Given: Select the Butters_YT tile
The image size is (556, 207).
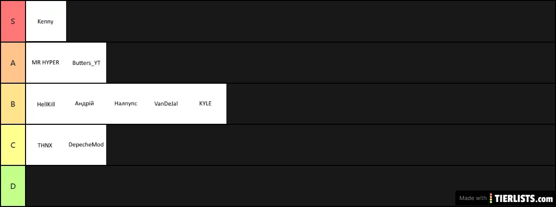Looking at the screenshot, I should click(86, 63).
